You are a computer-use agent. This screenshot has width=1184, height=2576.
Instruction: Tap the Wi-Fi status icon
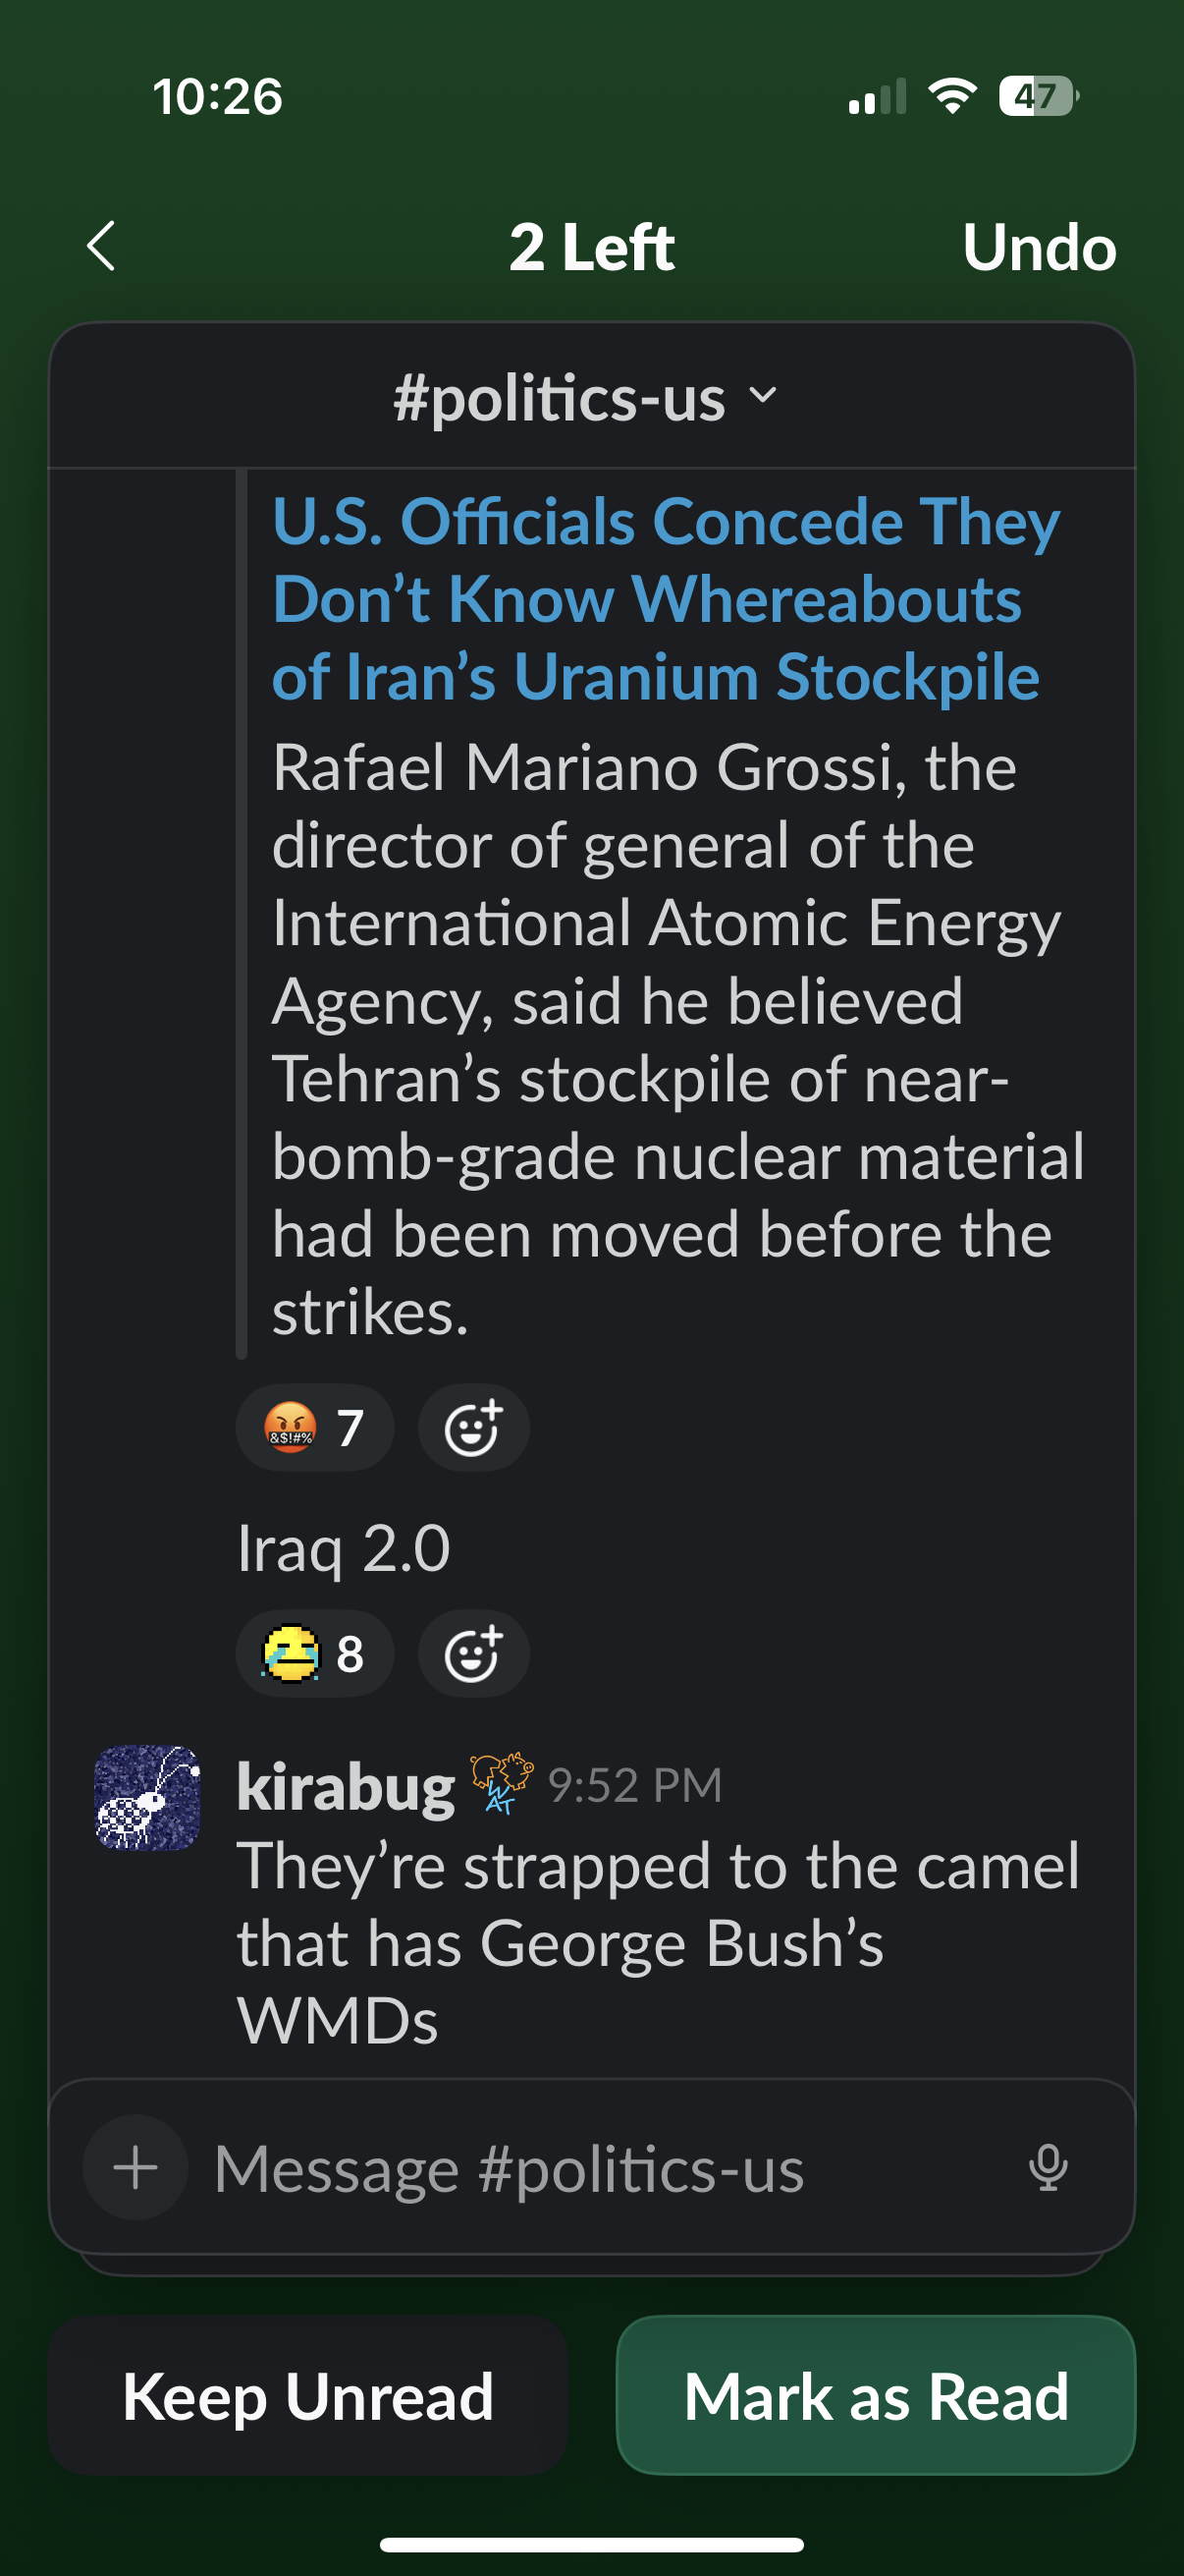pos(951,97)
